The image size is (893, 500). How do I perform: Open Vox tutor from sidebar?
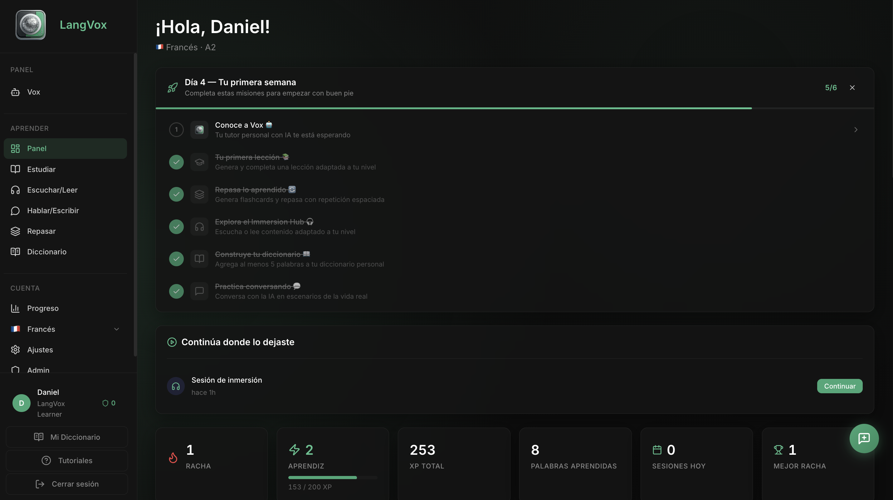click(x=65, y=92)
